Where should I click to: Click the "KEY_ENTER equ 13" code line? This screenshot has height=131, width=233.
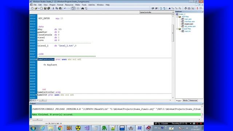(51, 19)
